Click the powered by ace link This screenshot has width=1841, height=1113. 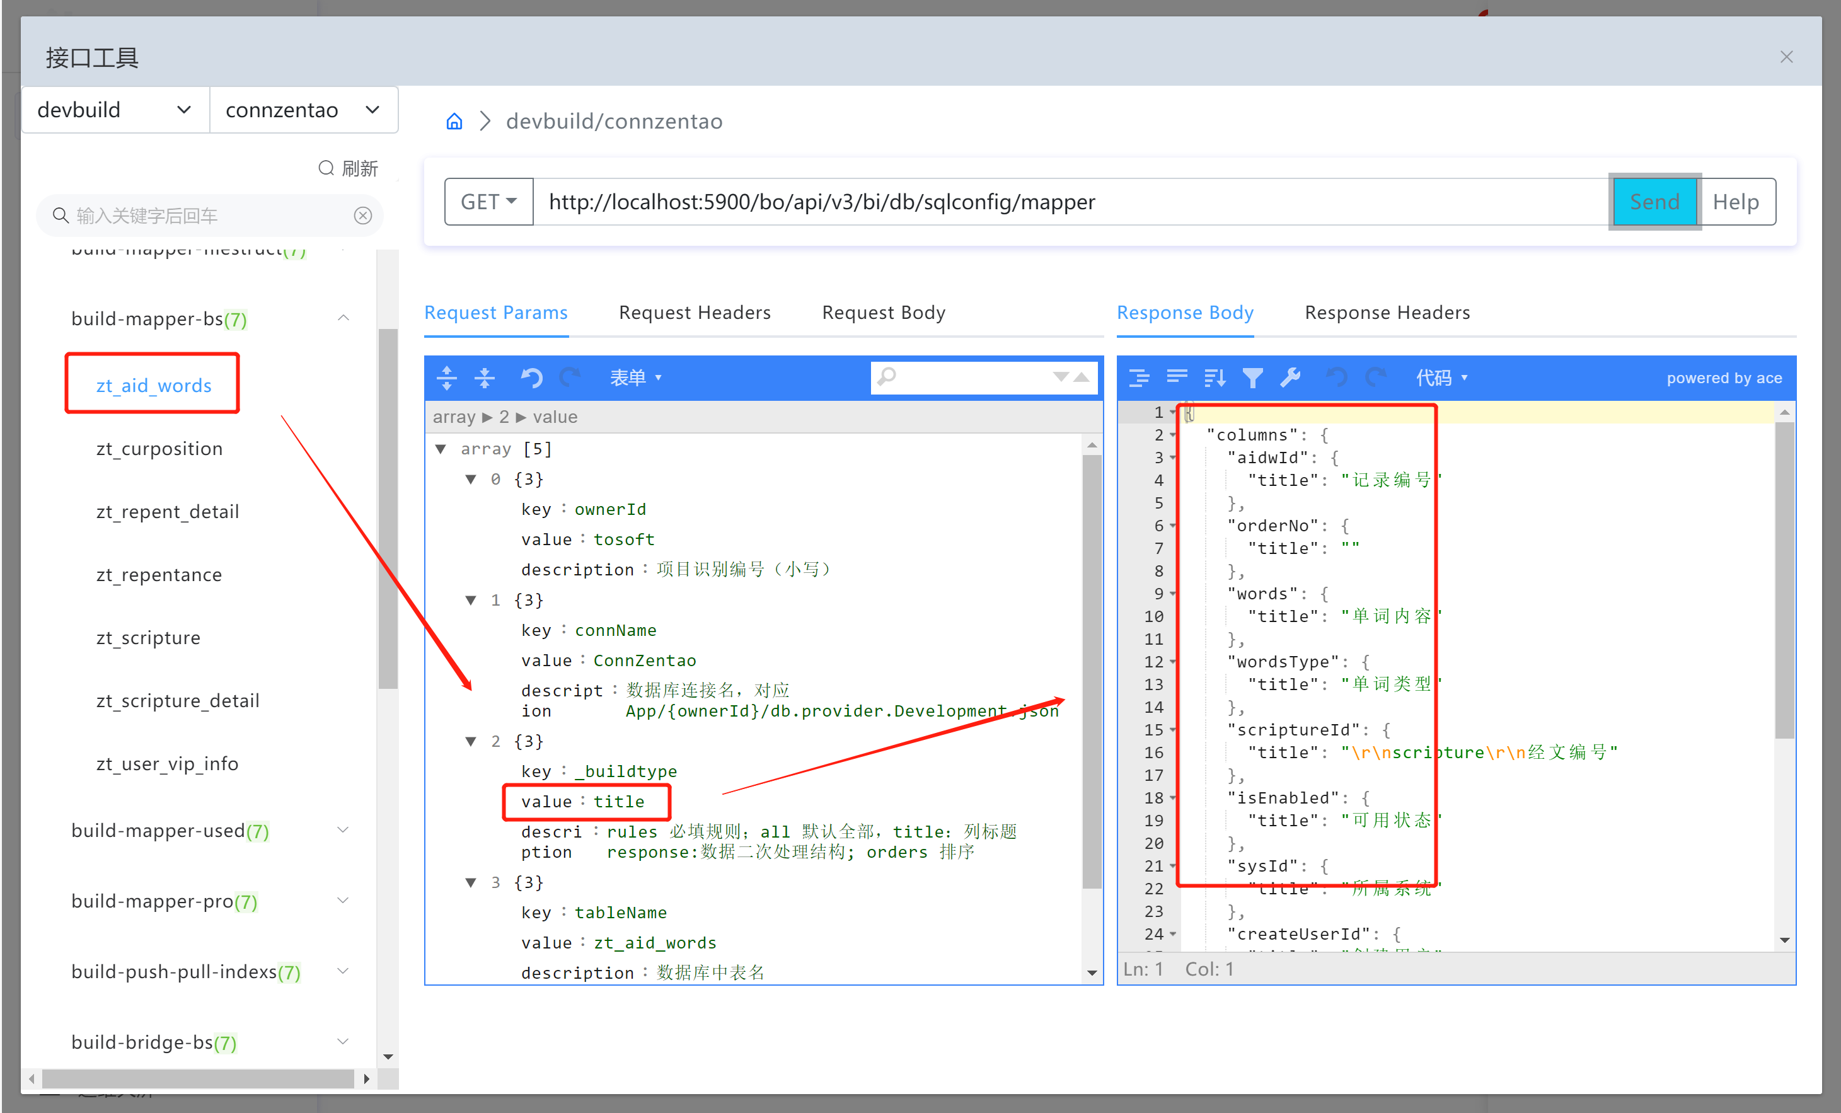[x=1724, y=378]
